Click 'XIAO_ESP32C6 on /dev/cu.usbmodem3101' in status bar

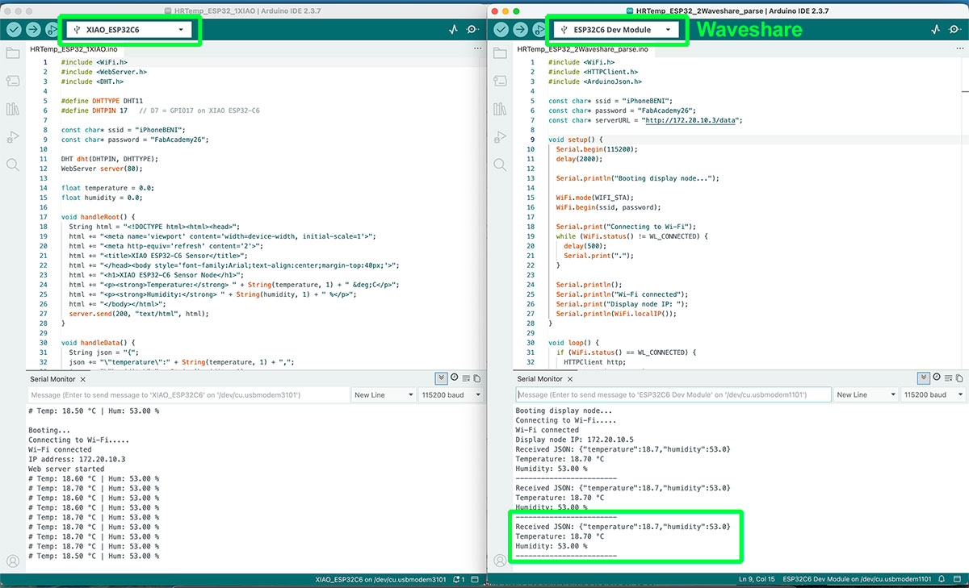pos(380,579)
